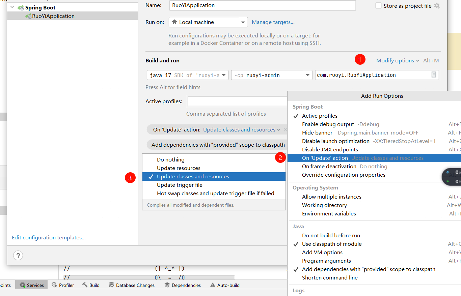Click the Auto-build warning icon

[x=213, y=285]
